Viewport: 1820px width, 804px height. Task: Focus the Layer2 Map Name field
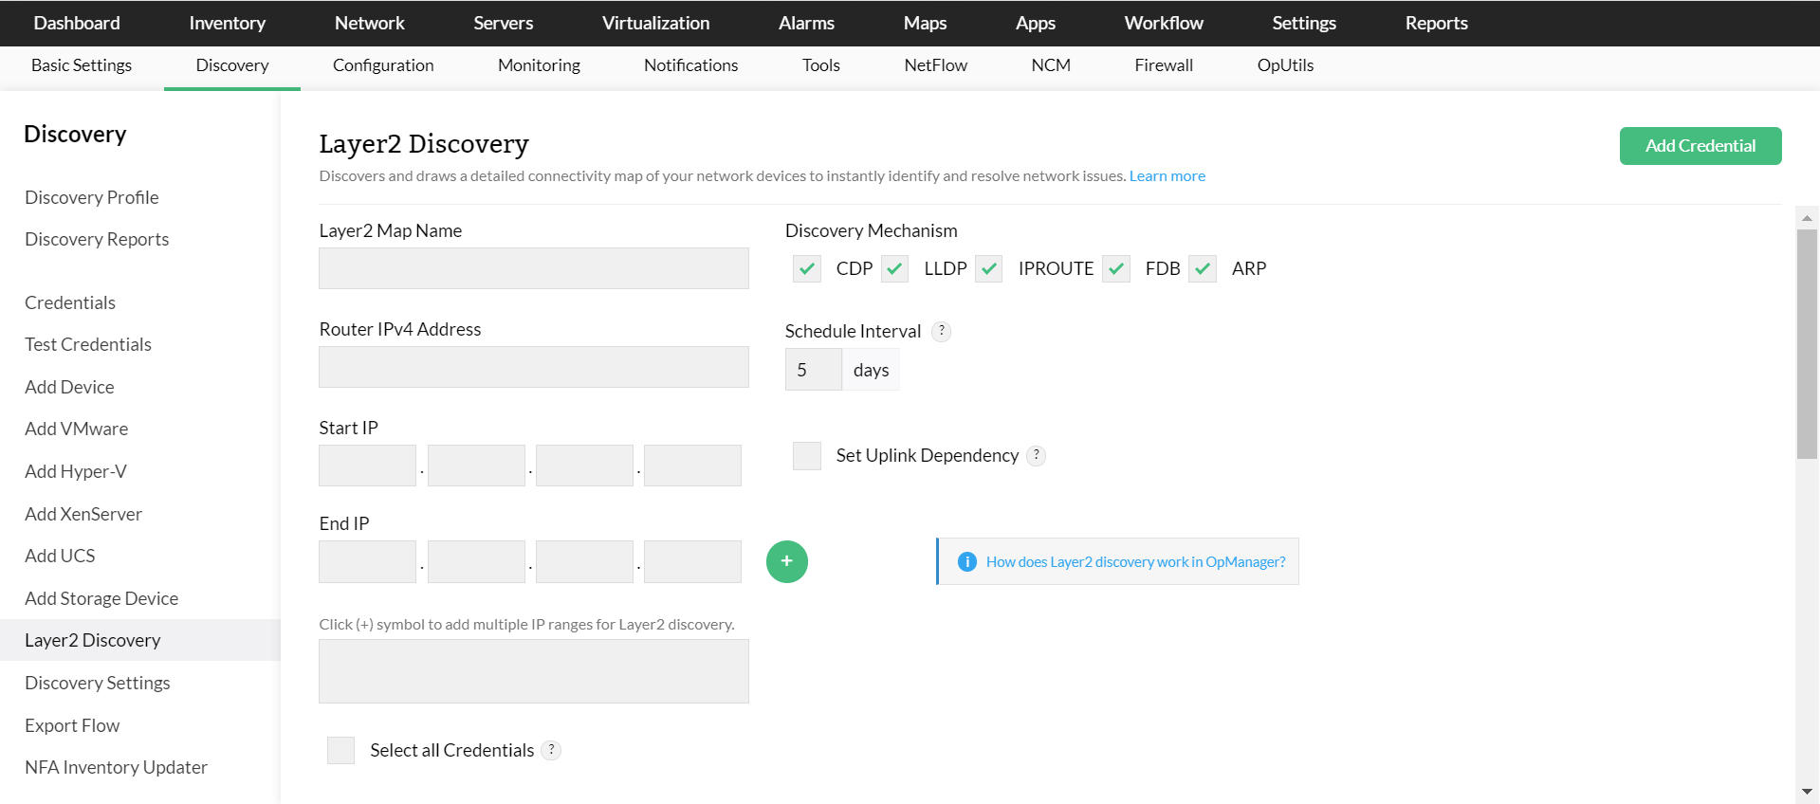(534, 268)
